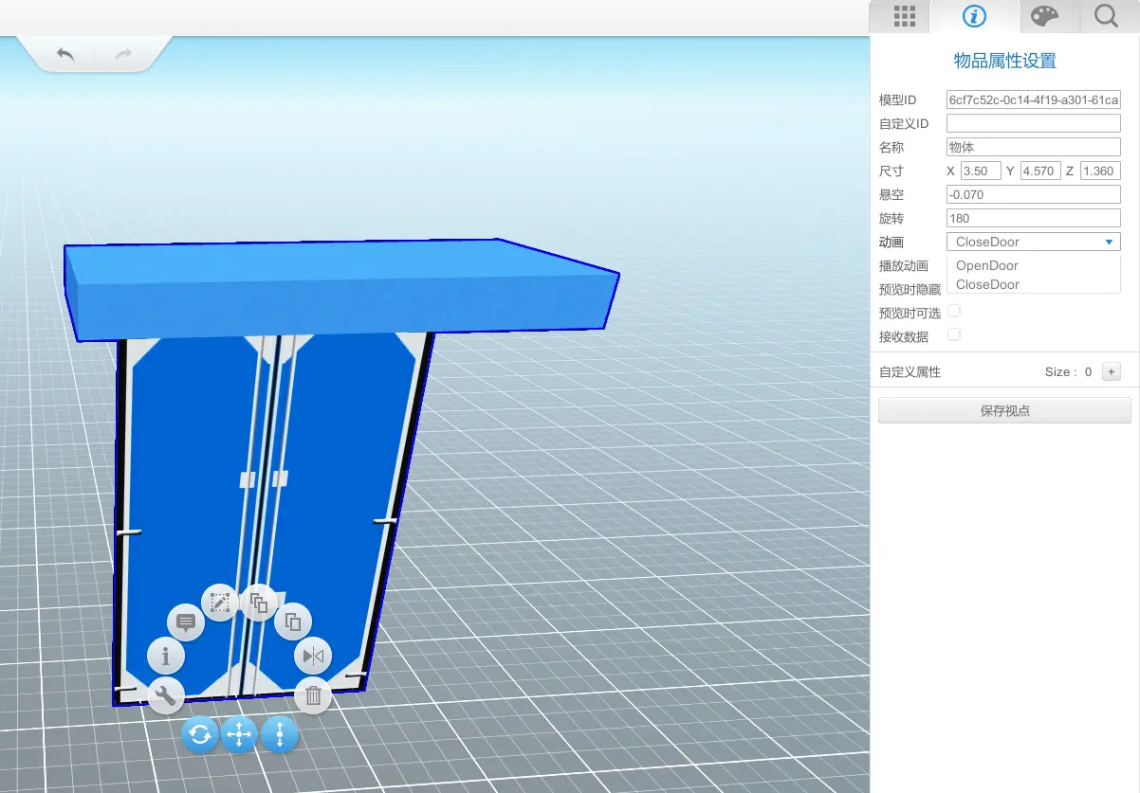Toggle the 接收数据 checkbox

click(954, 334)
